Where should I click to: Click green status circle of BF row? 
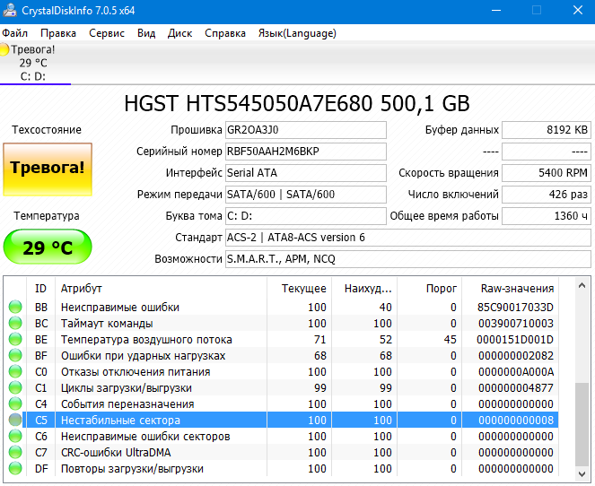15,356
